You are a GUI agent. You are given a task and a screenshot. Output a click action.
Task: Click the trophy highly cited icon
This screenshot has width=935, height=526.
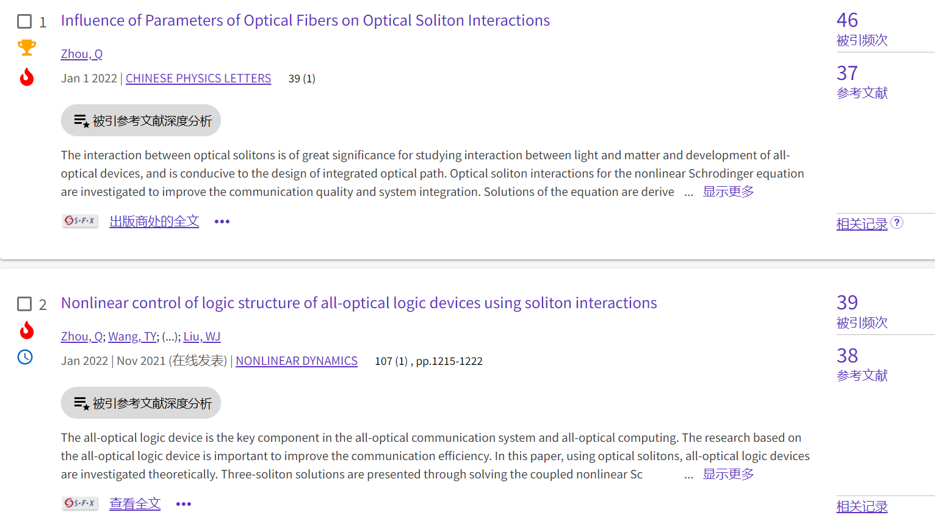point(27,47)
